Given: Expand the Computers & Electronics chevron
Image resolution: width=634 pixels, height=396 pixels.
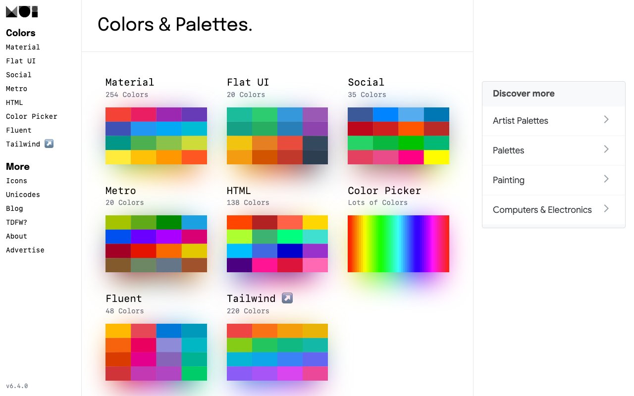Looking at the screenshot, I should [606, 209].
